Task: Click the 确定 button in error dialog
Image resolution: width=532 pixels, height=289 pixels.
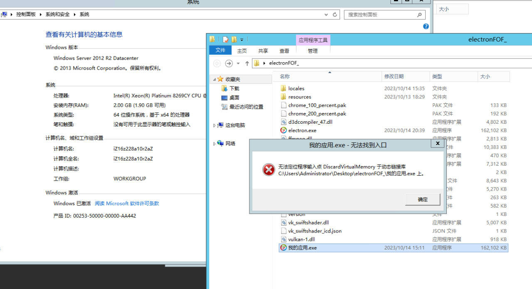Action: point(423,199)
